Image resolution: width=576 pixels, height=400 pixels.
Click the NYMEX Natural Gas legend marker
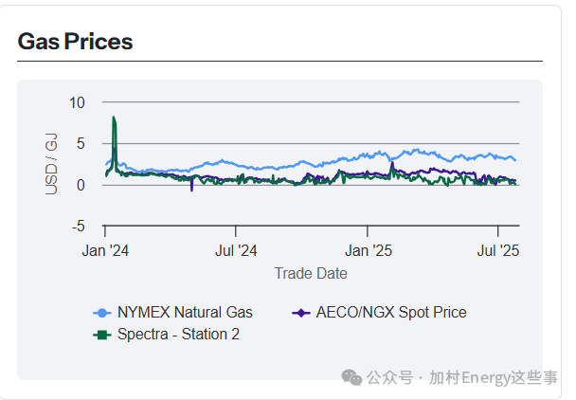(102, 312)
